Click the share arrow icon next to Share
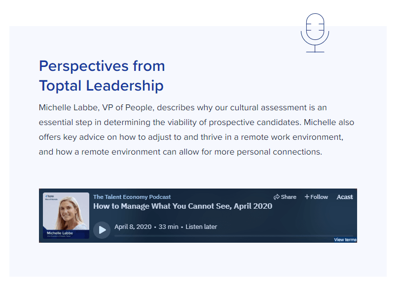Screen dimensions: 401x287 point(277,196)
